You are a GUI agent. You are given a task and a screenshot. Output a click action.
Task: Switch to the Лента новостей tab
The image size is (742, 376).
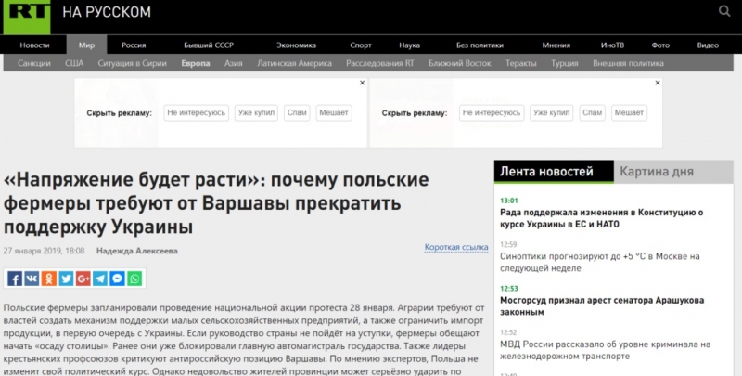(546, 172)
